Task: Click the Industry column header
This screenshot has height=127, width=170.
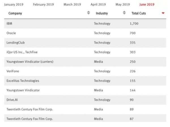Action: 102,13
